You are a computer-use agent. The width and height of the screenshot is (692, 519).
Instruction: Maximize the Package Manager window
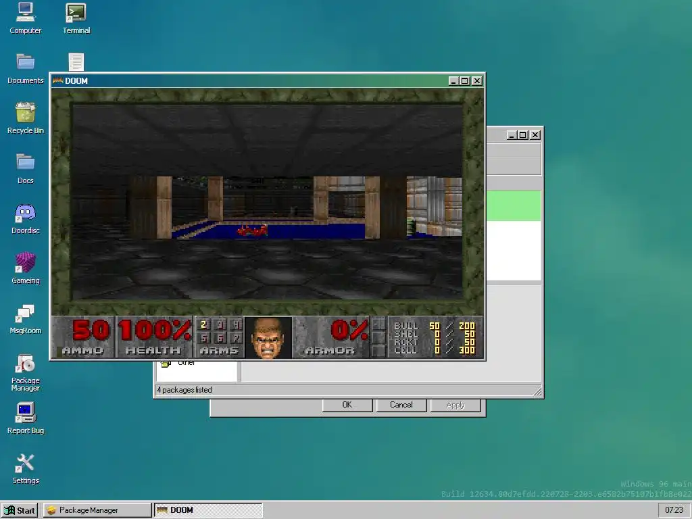pyautogui.click(x=523, y=135)
